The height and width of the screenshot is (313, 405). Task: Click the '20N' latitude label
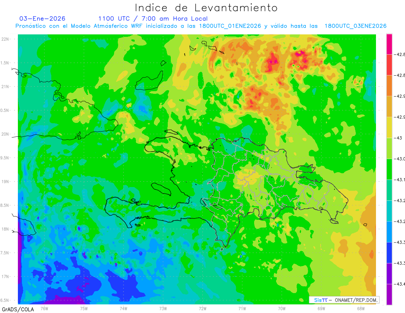[5, 134]
